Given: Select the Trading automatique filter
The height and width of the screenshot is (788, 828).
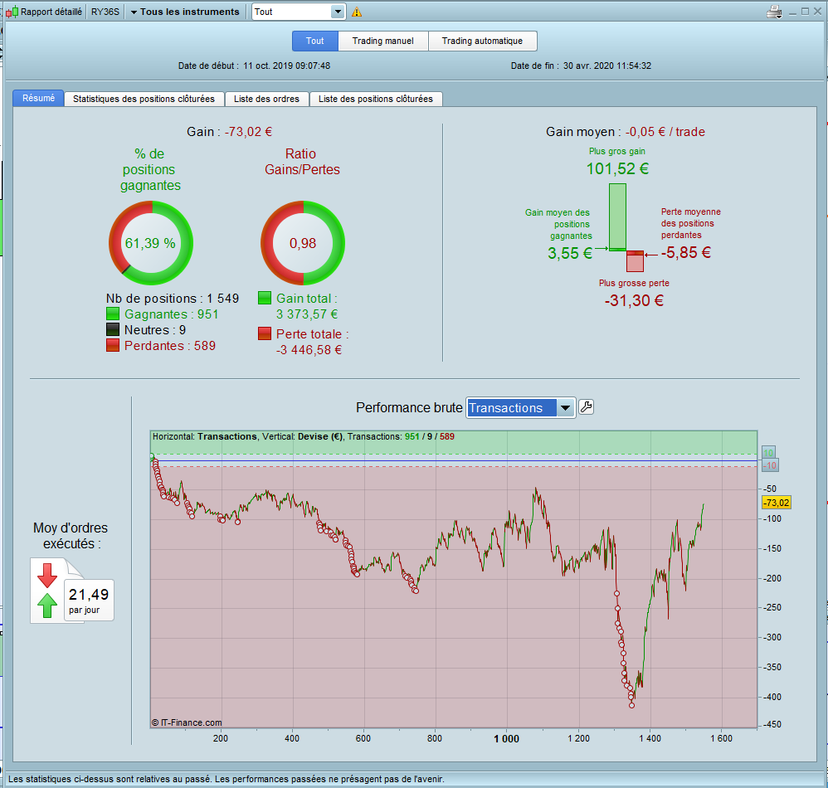Looking at the screenshot, I should [482, 41].
